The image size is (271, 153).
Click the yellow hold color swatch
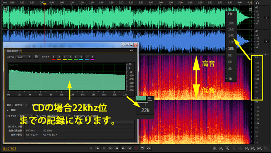coord(65,59)
